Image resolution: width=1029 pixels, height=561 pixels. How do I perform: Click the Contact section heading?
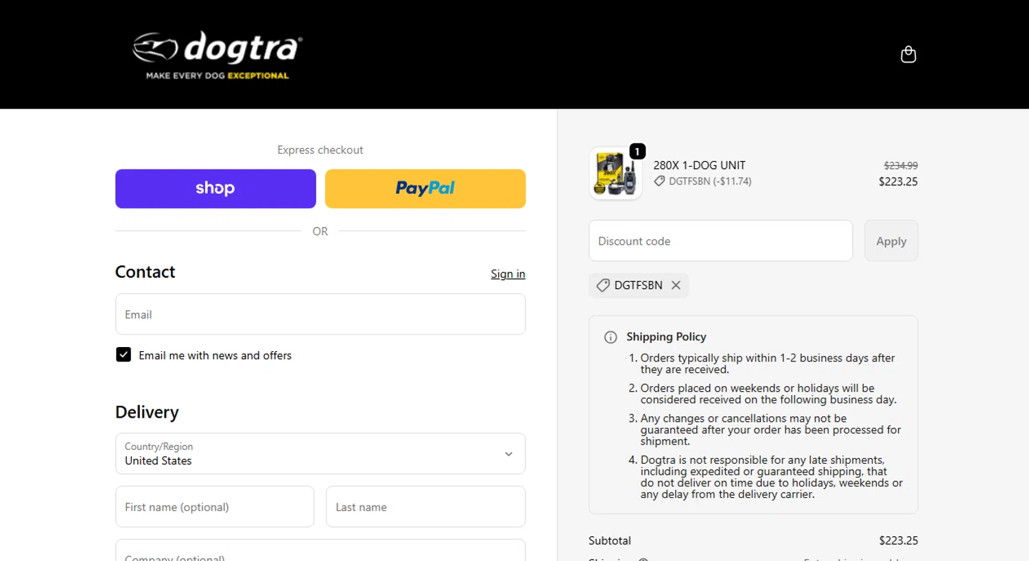tap(145, 272)
